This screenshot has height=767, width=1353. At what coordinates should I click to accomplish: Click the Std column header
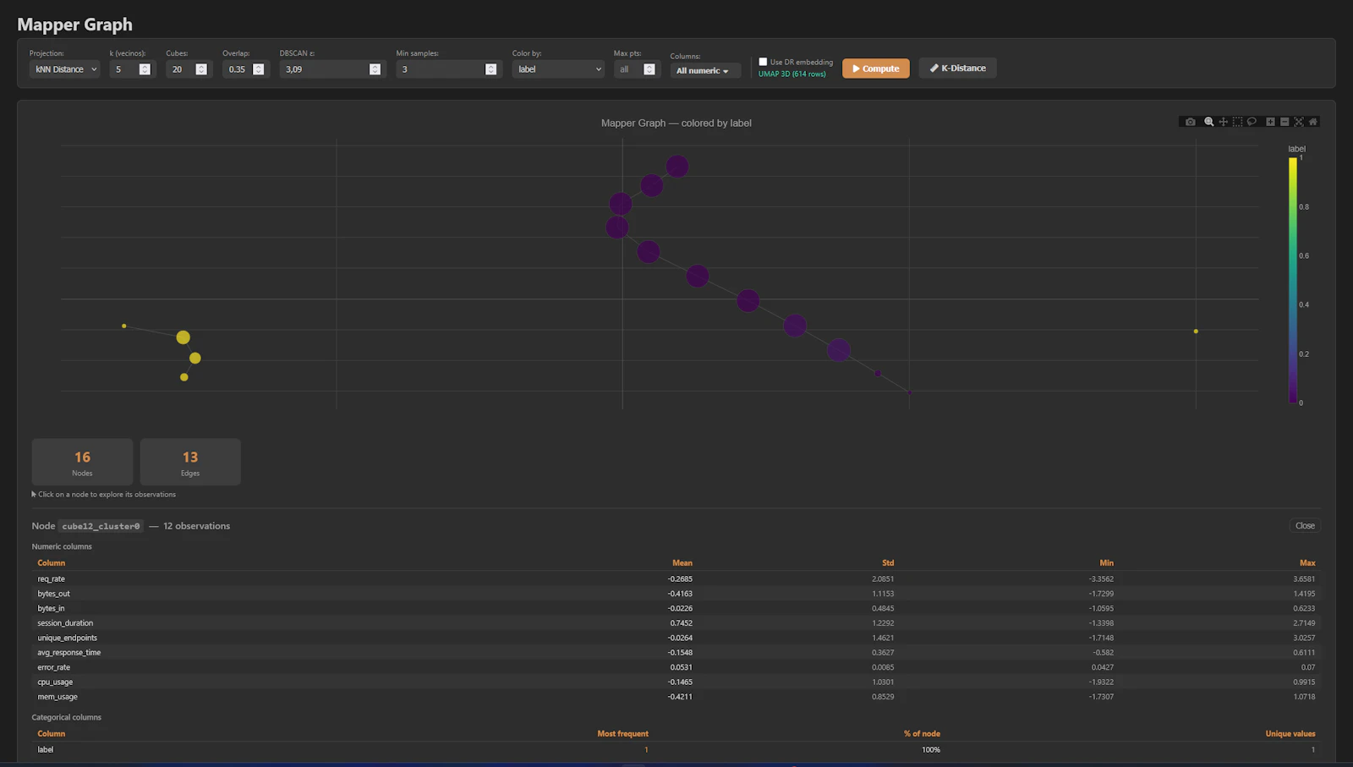click(x=888, y=563)
